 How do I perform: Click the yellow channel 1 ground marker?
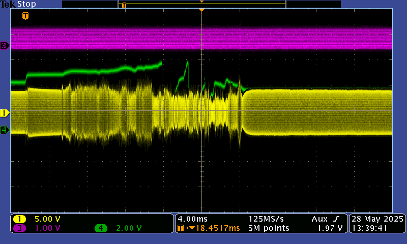5,112
